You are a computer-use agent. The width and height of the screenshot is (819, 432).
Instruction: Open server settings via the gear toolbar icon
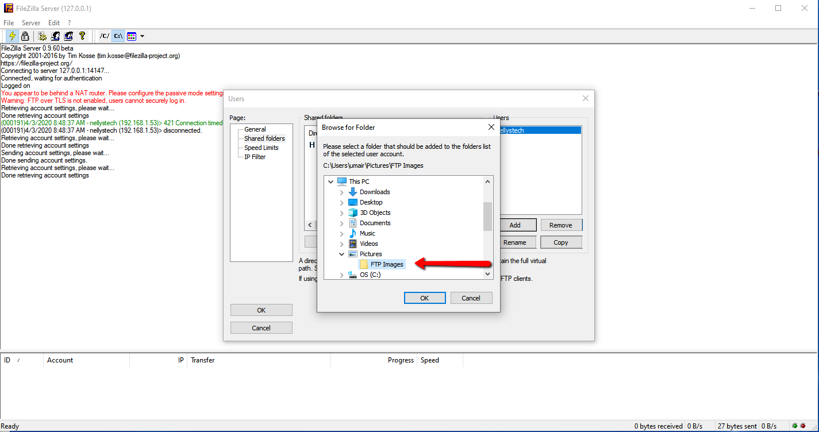pyautogui.click(x=43, y=36)
